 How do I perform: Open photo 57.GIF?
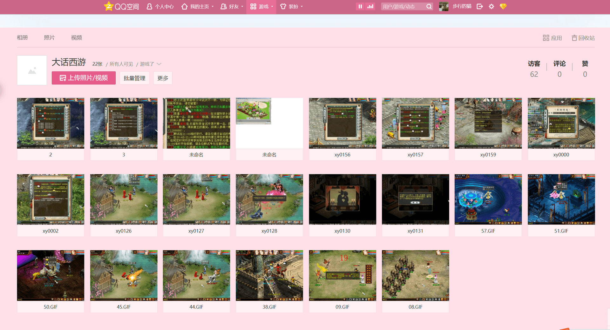pyautogui.click(x=488, y=199)
